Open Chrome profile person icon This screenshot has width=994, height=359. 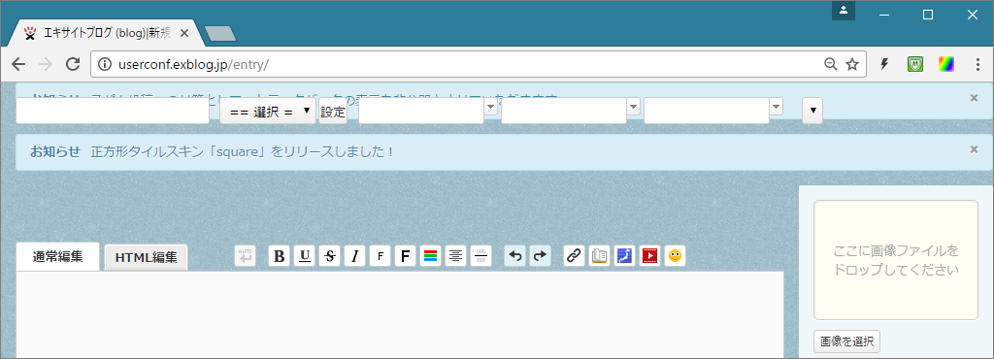[x=844, y=10]
